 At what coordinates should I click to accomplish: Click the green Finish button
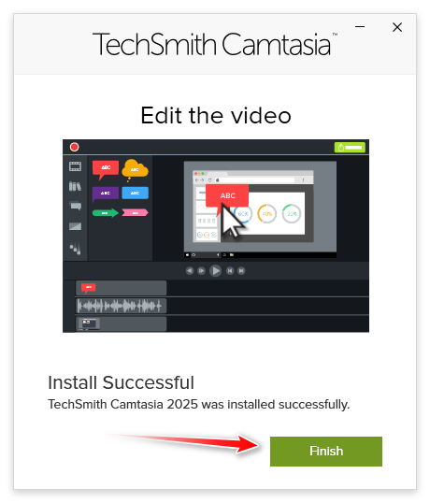pyautogui.click(x=326, y=451)
